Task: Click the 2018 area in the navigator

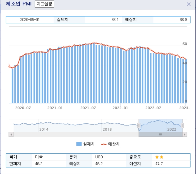Action: pos(107,129)
